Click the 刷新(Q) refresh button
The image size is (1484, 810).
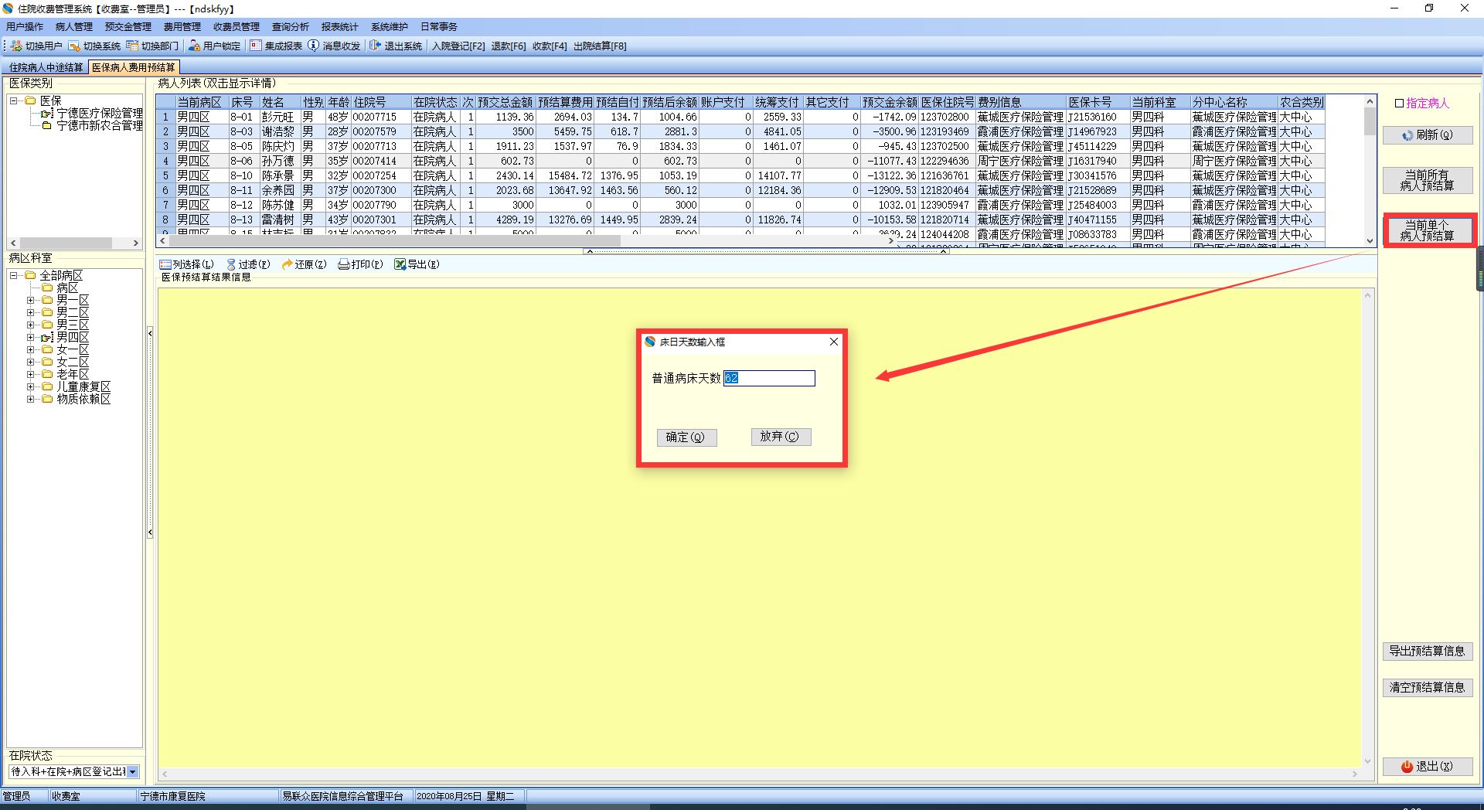pos(1428,135)
